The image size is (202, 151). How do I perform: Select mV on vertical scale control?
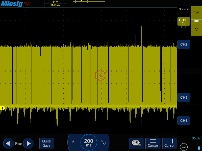coord(196,12)
